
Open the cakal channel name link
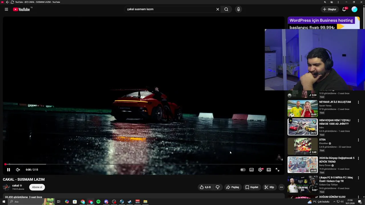pyautogui.click(x=16, y=186)
